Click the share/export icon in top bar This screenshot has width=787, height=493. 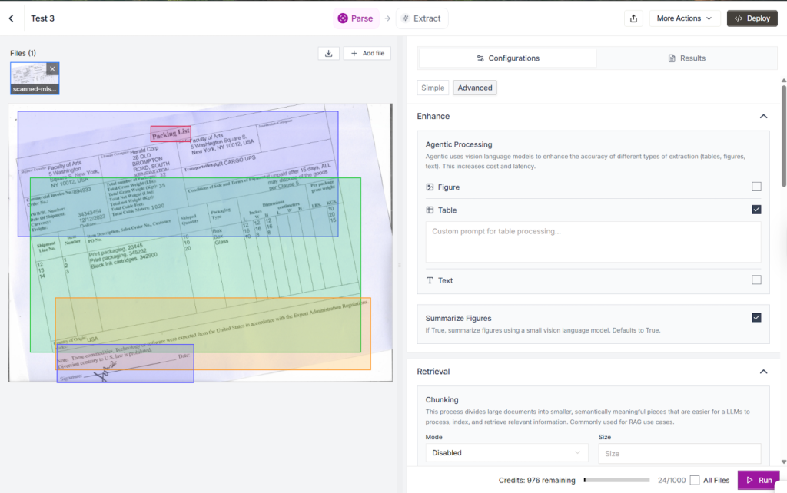point(633,18)
